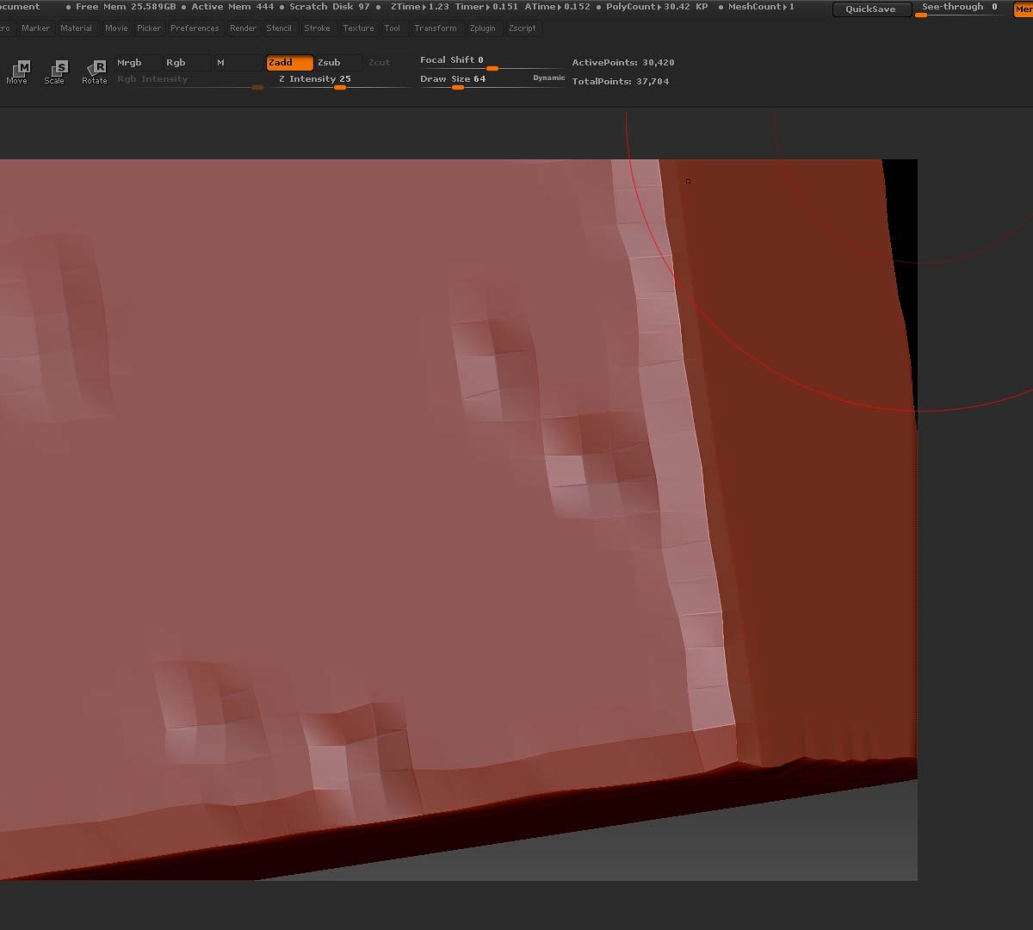
Task: Select the Move transform tool
Action: click(x=17, y=71)
